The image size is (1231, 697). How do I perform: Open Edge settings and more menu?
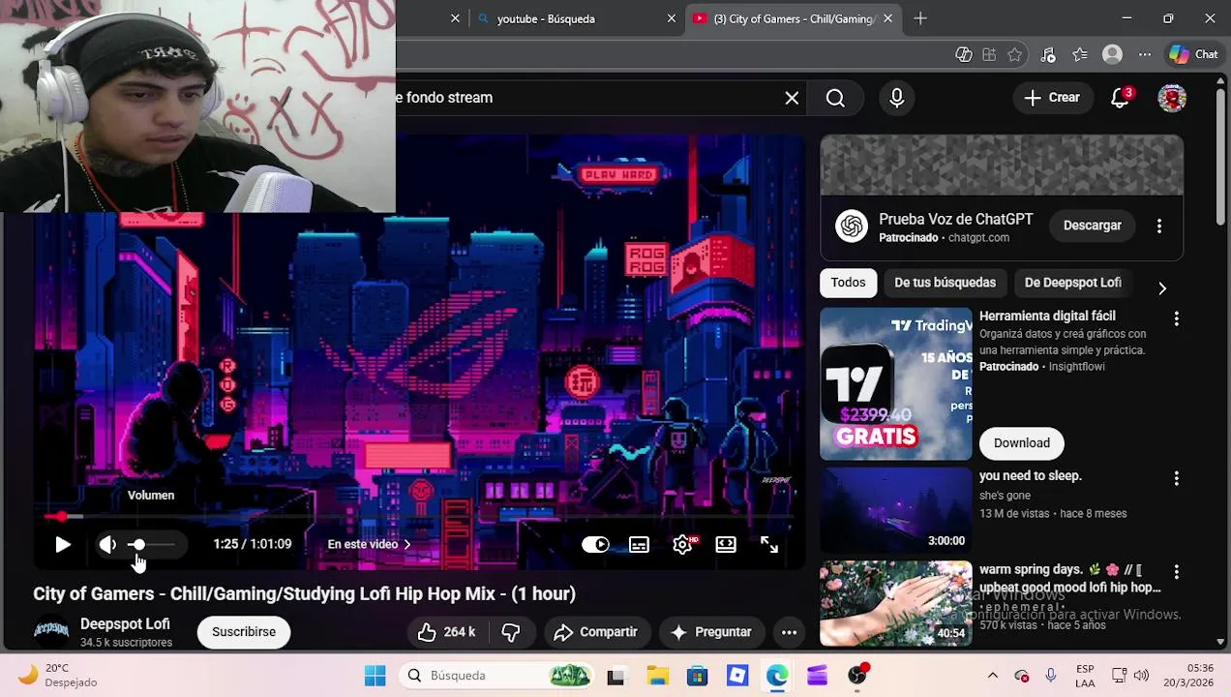pos(1145,55)
